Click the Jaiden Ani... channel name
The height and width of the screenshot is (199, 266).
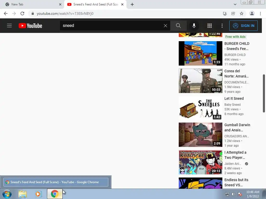tap(233, 164)
